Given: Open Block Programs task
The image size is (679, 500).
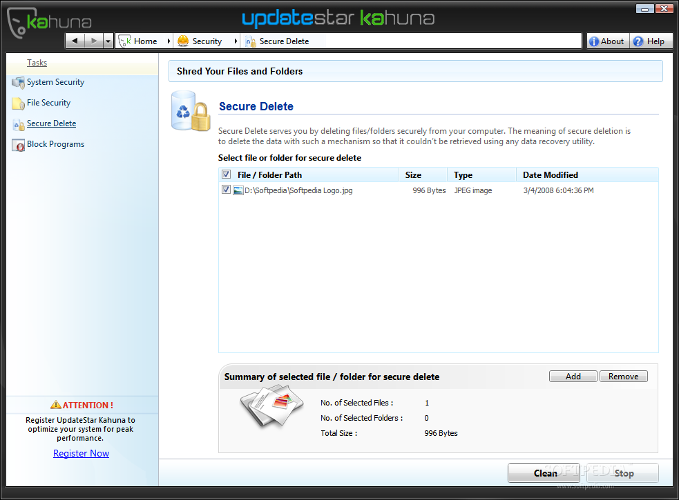Looking at the screenshot, I should [x=55, y=144].
